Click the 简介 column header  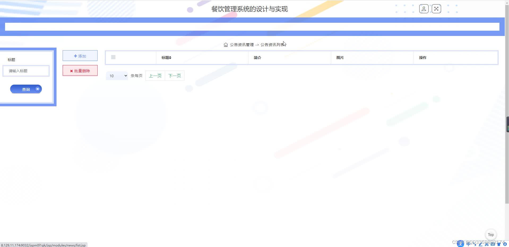[x=257, y=58]
